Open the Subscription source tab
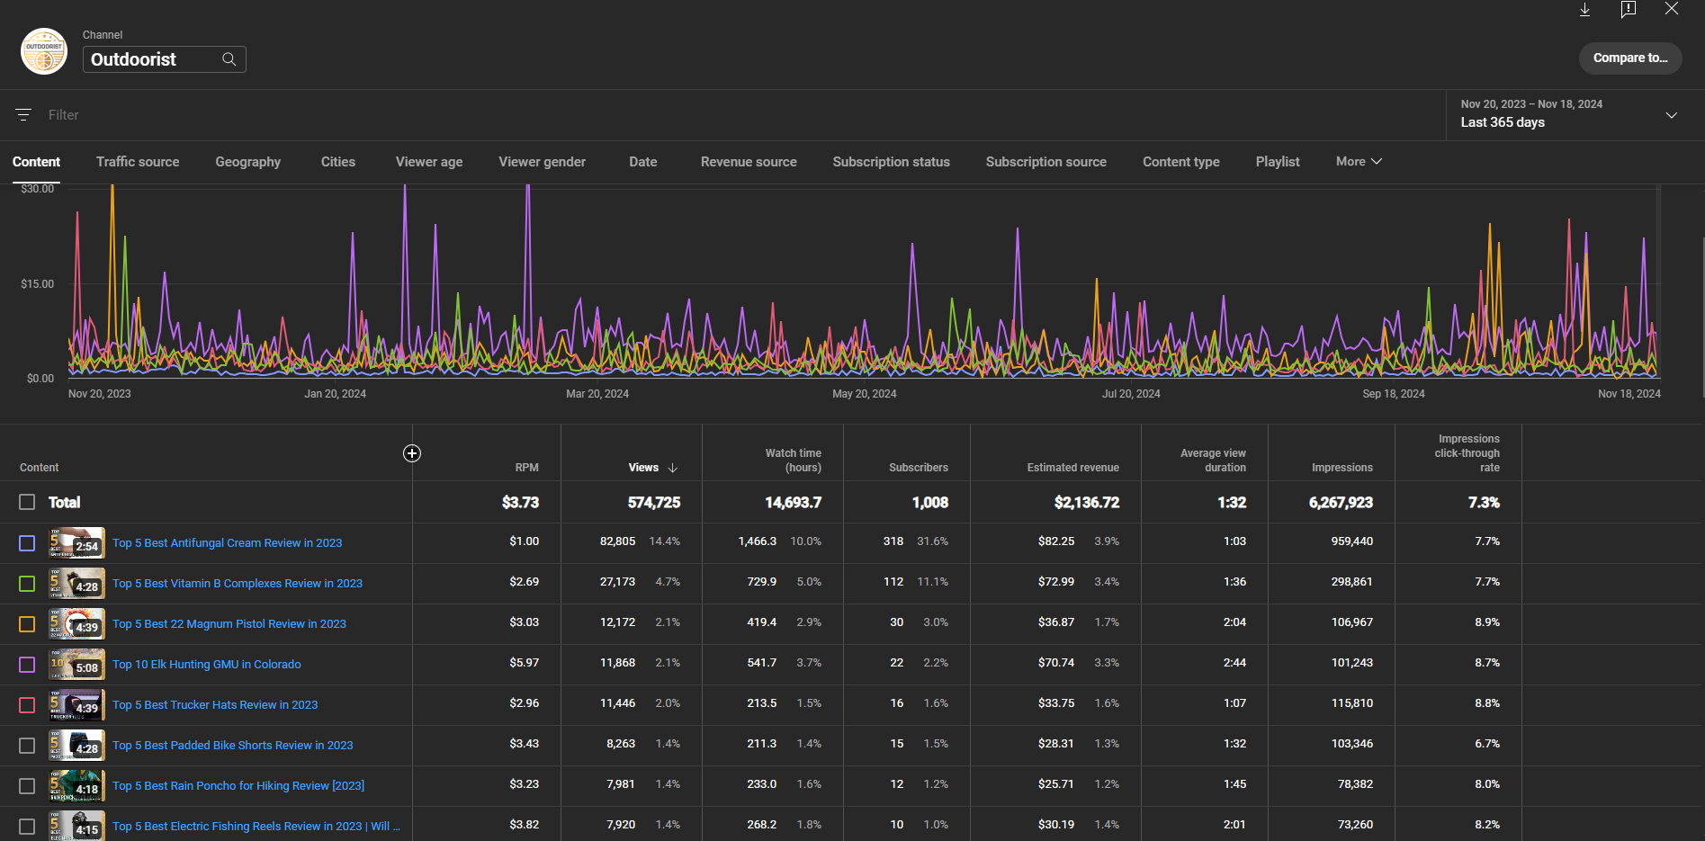Viewport: 1705px width, 841px height. click(x=1046, y=162)
